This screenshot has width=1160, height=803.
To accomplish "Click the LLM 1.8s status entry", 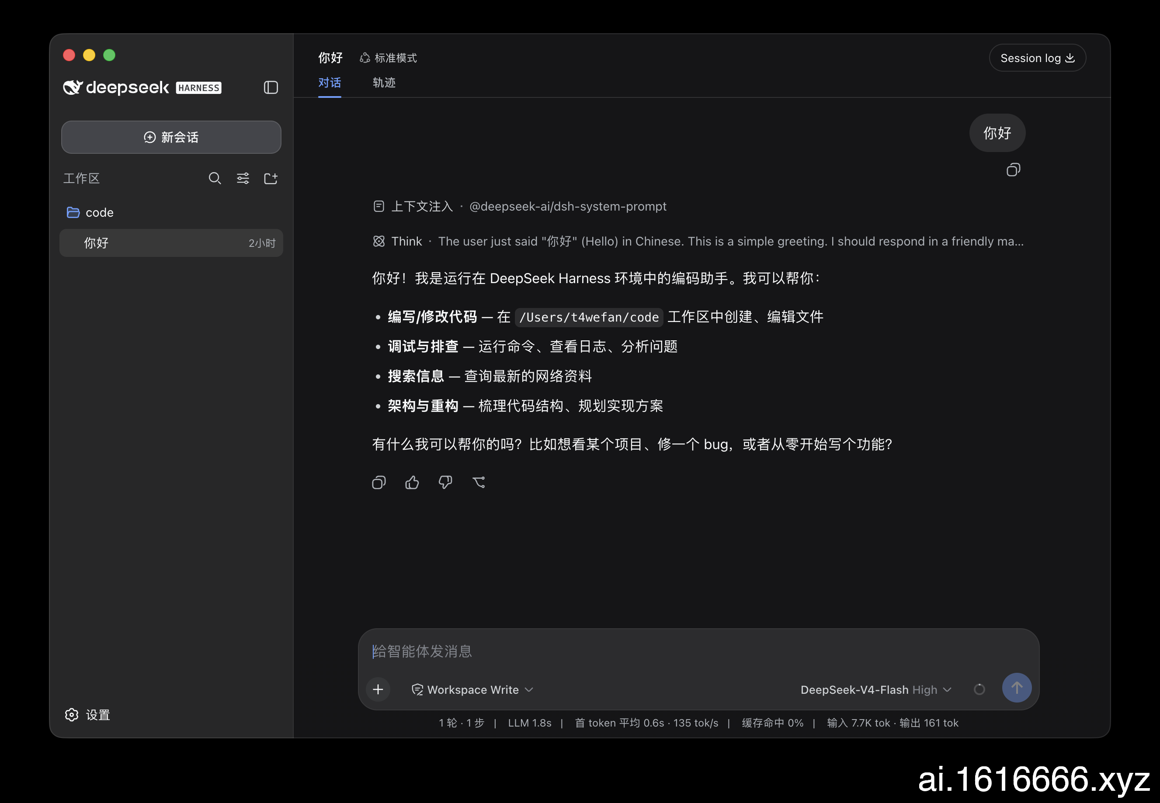I will [x=529, y=723].
